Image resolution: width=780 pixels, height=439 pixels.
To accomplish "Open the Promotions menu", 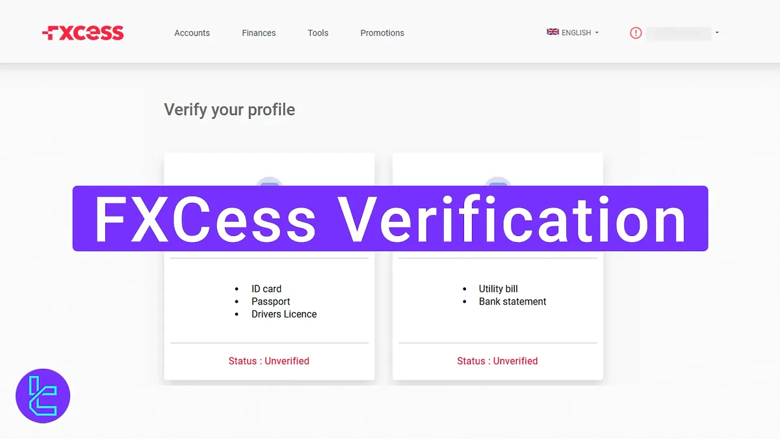I will tap(382, 33).
